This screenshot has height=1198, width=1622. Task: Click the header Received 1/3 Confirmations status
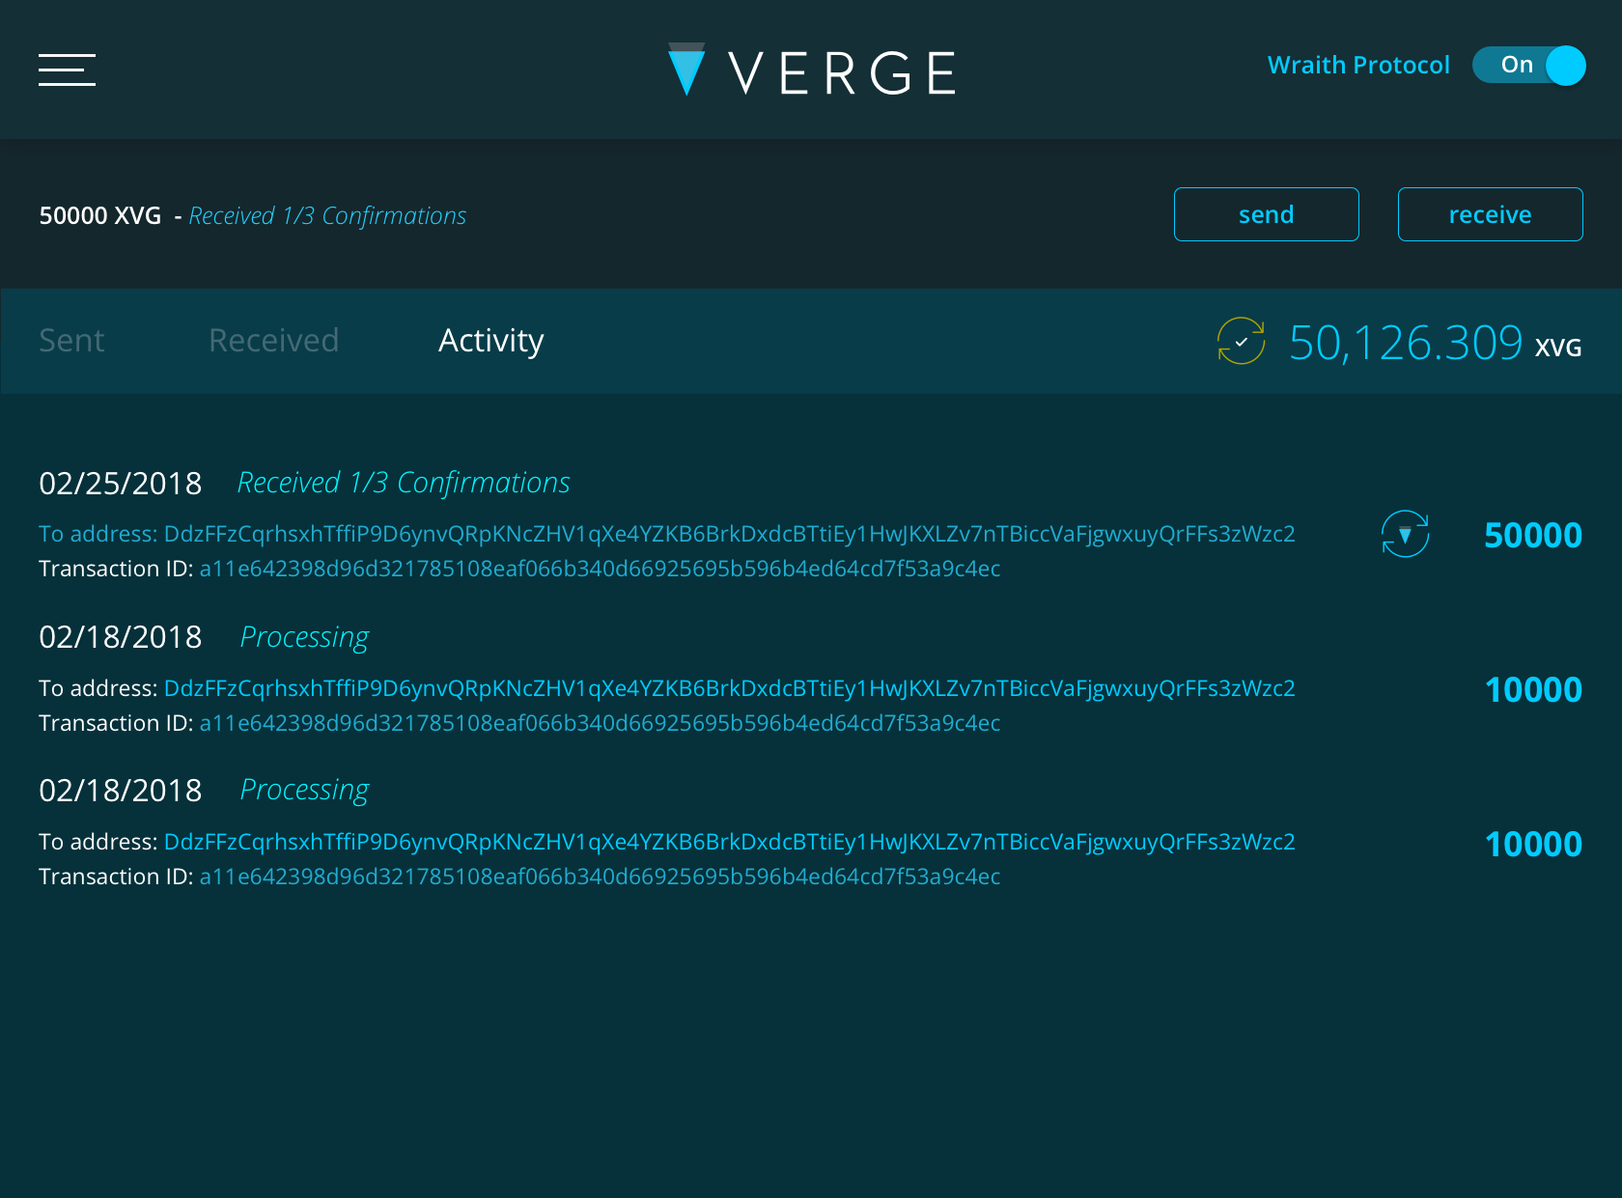coord(327,215)
